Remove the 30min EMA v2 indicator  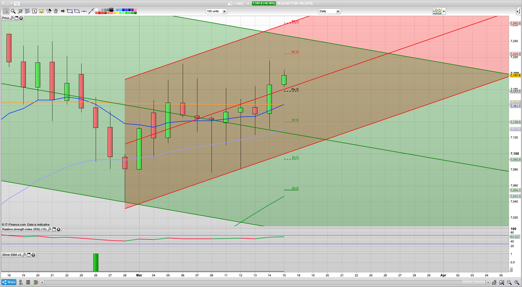(x=33, y=255)
